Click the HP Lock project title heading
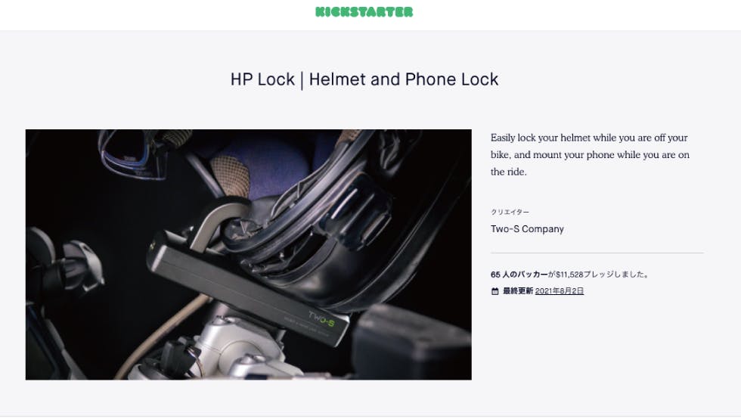The image size is (741, 419). (364, 79)
